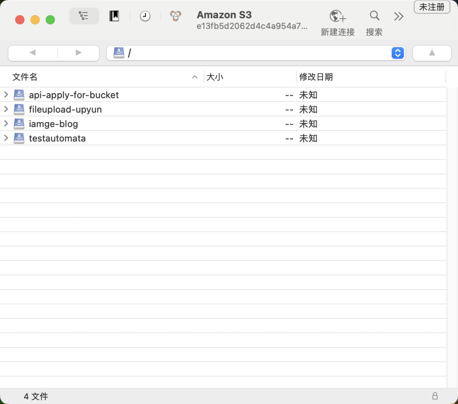458x404 pixels.
Task: Expand the toolbar overflow chevrons
Action: tap(398, 17)
